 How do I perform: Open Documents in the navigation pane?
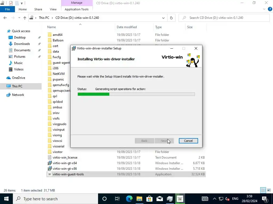[x=22, y=50]
